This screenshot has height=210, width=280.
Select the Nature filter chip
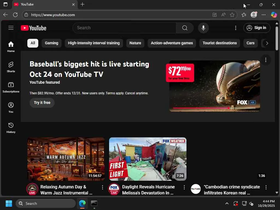point(135,43)
